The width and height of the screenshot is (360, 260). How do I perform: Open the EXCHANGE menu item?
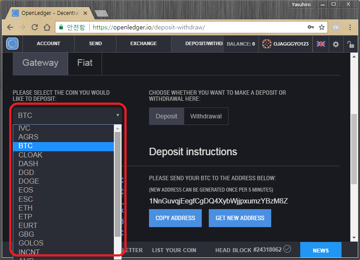click(143, 43)
